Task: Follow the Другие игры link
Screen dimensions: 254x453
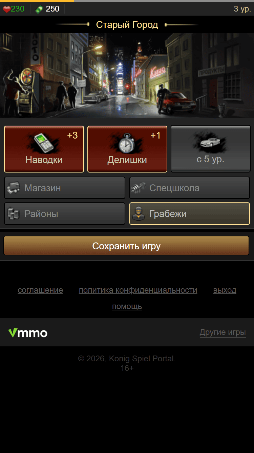Action: (x=223, y=332)
